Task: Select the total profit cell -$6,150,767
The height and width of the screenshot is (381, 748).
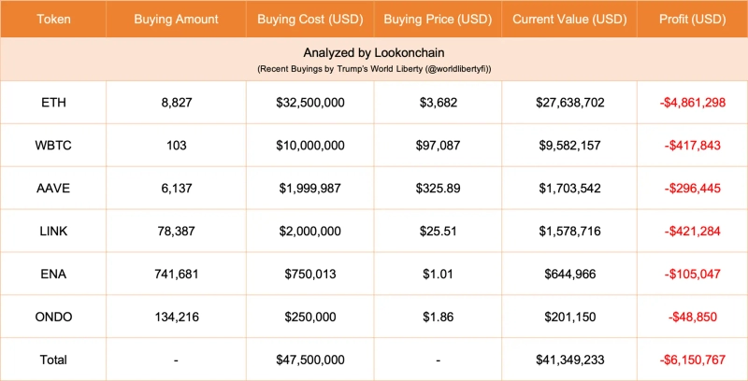Action: click(x=691, y=359)
